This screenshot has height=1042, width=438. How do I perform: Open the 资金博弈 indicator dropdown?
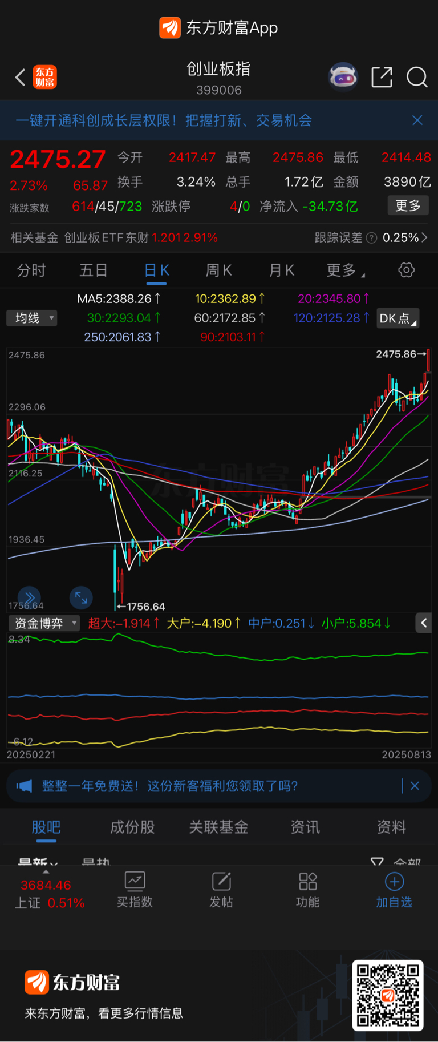pyautogui.click(x=44, y=623)
